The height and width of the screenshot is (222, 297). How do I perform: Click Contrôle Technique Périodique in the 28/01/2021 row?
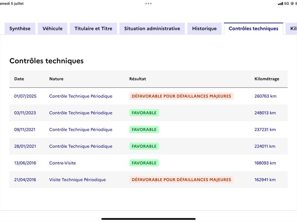(x=81, y=146)
